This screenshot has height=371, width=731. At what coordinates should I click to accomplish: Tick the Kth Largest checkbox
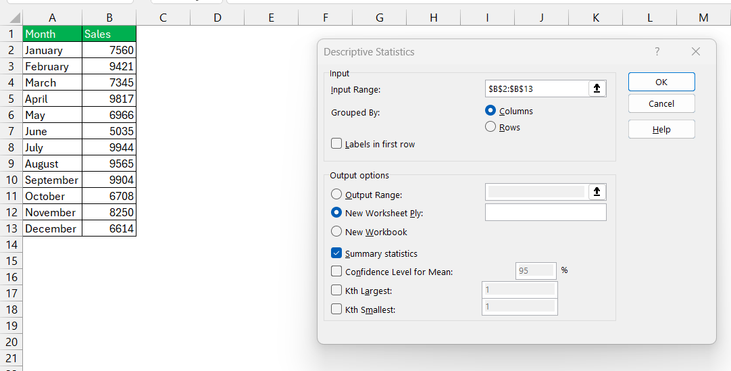click(336, 291)
